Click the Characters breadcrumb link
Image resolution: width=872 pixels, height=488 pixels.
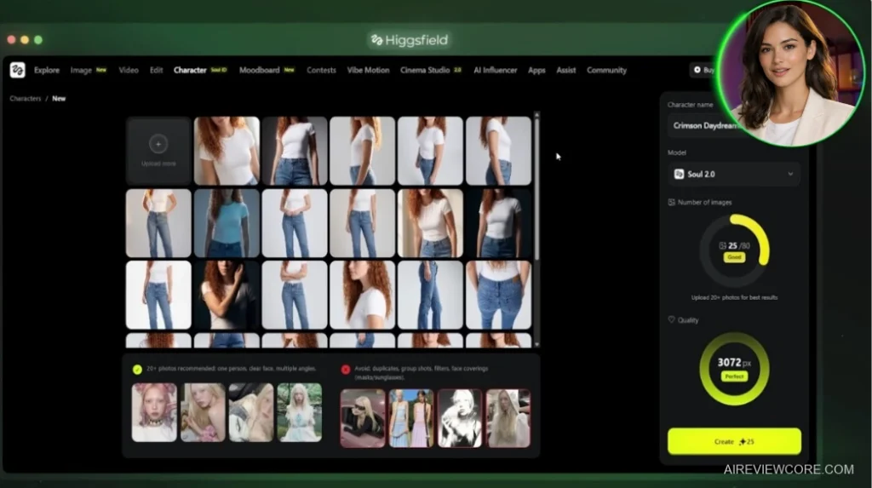[x=25, y=99]
